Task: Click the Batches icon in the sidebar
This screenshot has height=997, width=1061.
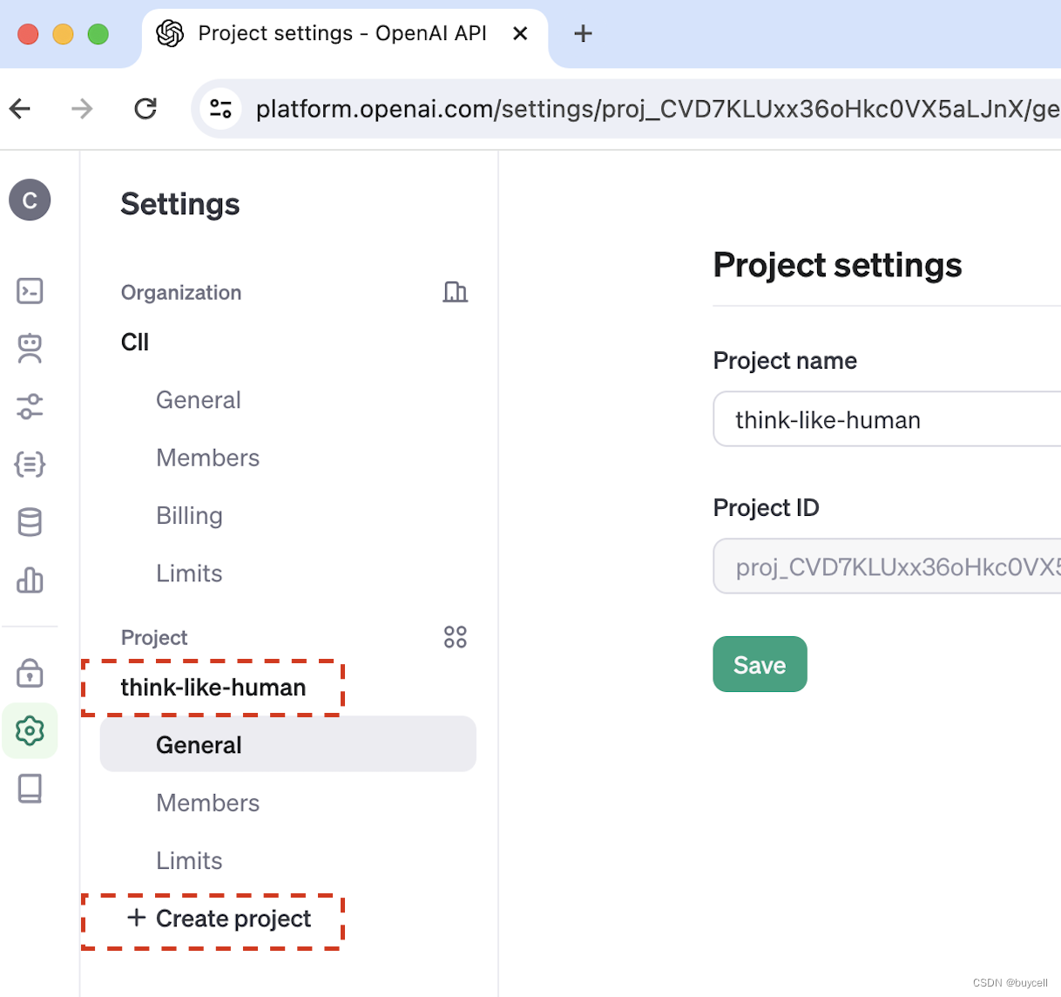Action: tap(30, 465)
